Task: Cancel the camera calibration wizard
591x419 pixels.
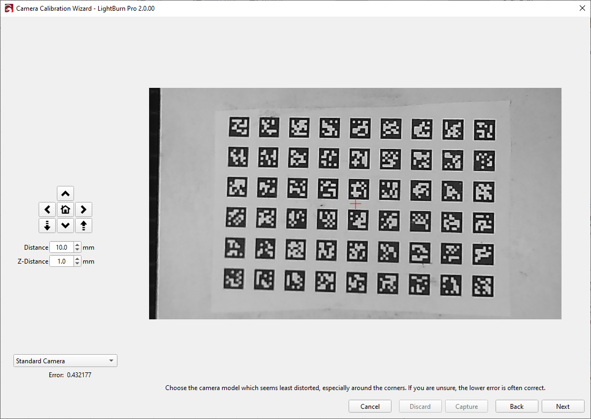Action: (370, 407)
